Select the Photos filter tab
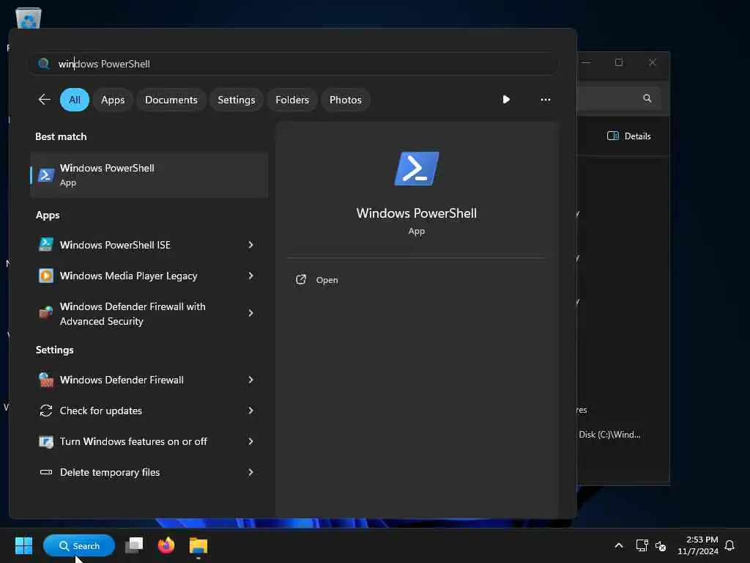This screenshot has height=563, width=750. pyautogui.click(x=346, y=100)
